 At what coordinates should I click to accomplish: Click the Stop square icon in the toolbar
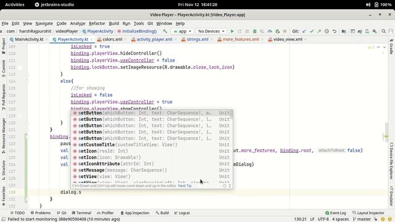(x=285, y=31)
